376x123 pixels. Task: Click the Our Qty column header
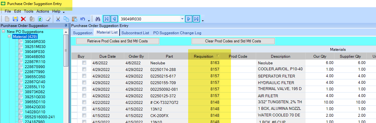[x=320, y=56]
